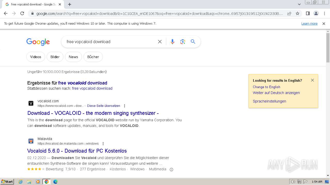330x185 pixels.
Task: Reload the page with refresh icon
Action: pos(22,13)
